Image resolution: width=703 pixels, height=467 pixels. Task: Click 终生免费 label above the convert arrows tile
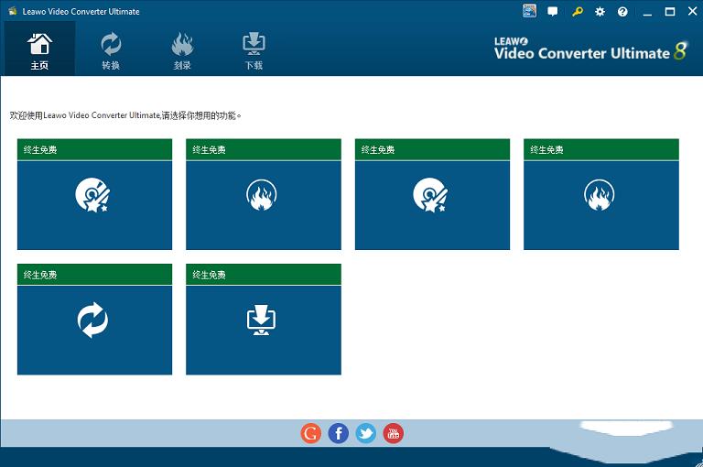(40, 275)
